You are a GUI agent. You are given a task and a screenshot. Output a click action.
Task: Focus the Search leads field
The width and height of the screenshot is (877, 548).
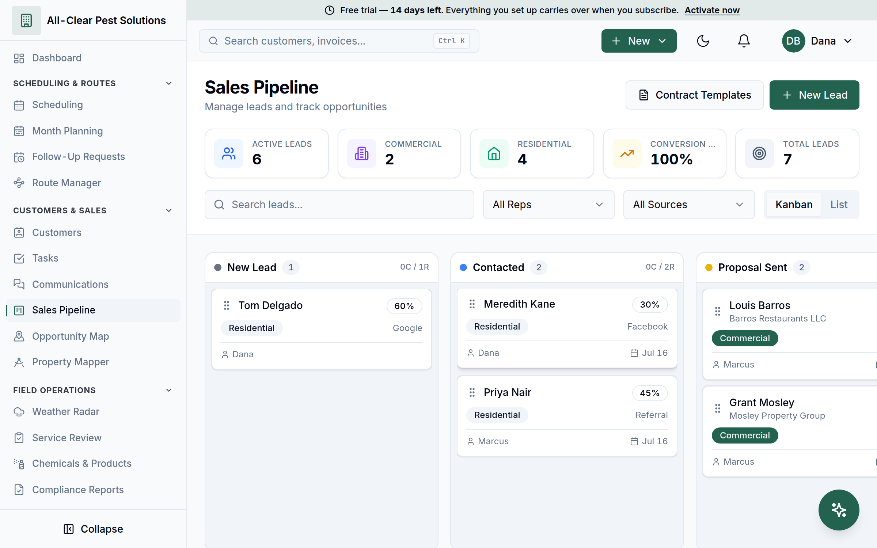[339, 205]
